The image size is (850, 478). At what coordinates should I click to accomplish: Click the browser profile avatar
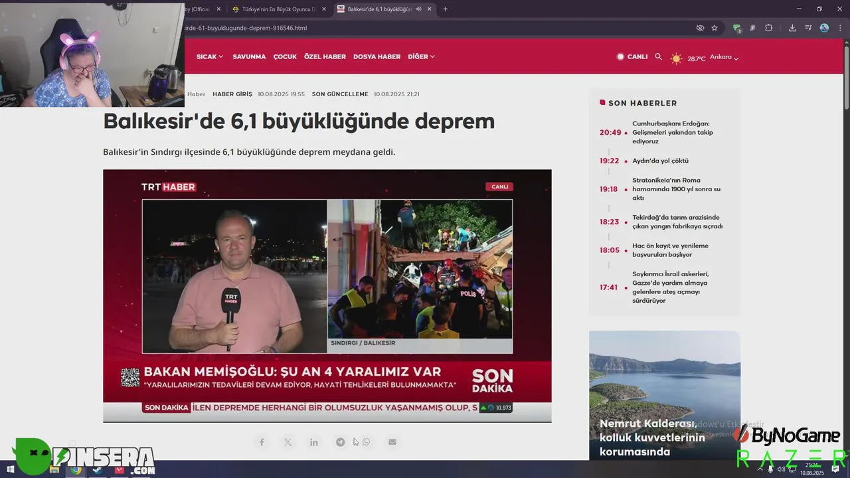pos(824,28)
